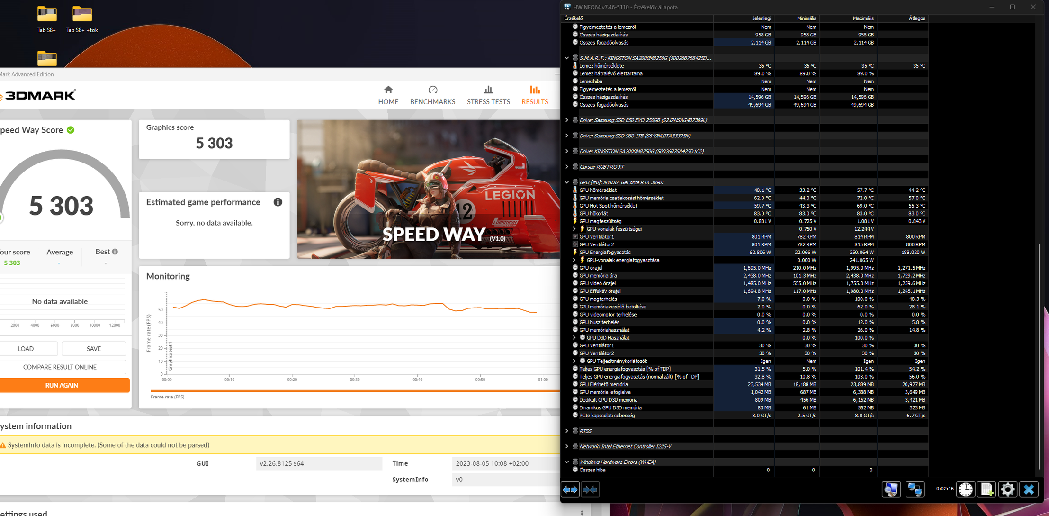Start logging with the HWiNFO document-plus icon
Screen dimensions: 1049x516
click(987, 489)
